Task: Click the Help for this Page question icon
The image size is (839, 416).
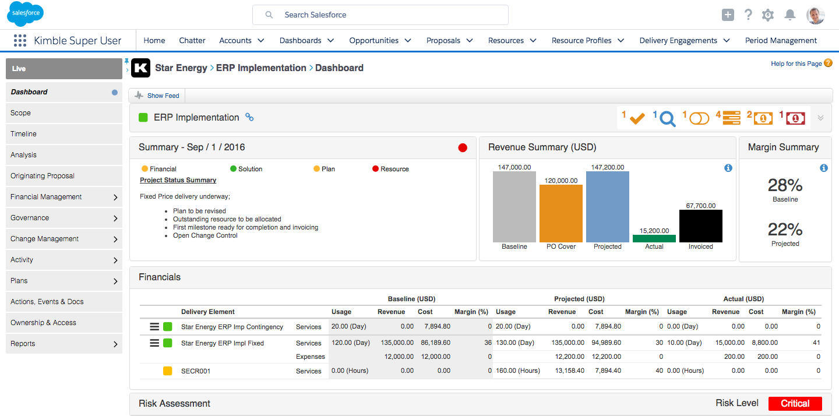Action: (x=828, y=63)
